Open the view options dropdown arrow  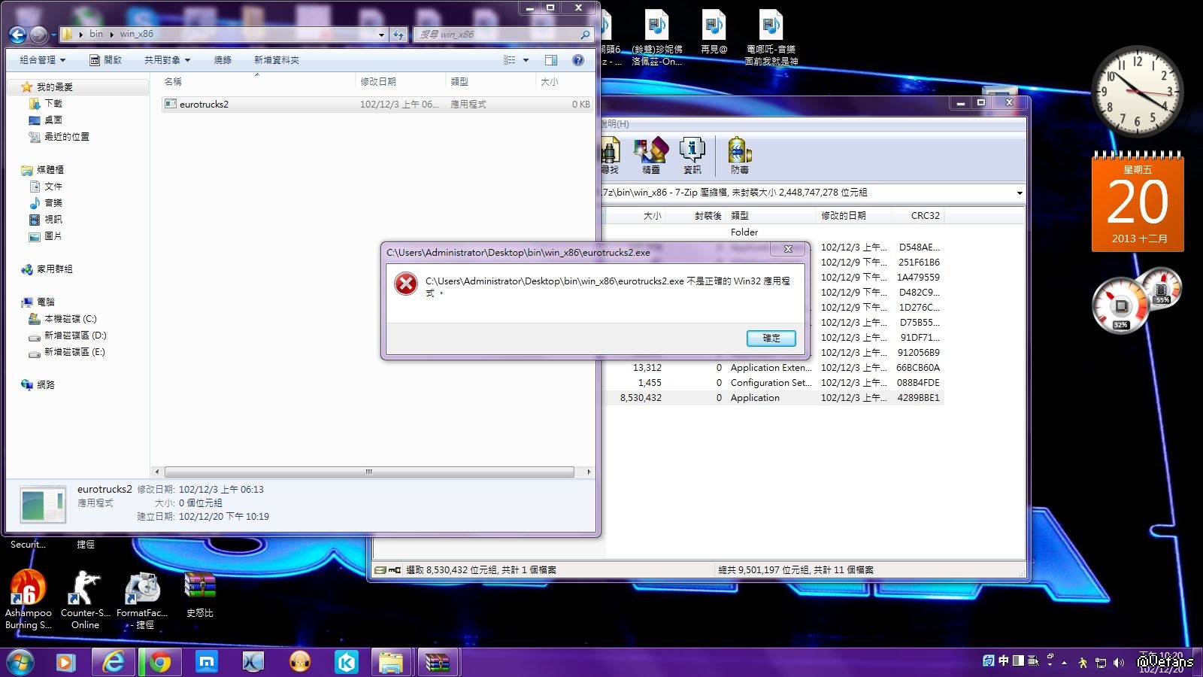point(526,60)
